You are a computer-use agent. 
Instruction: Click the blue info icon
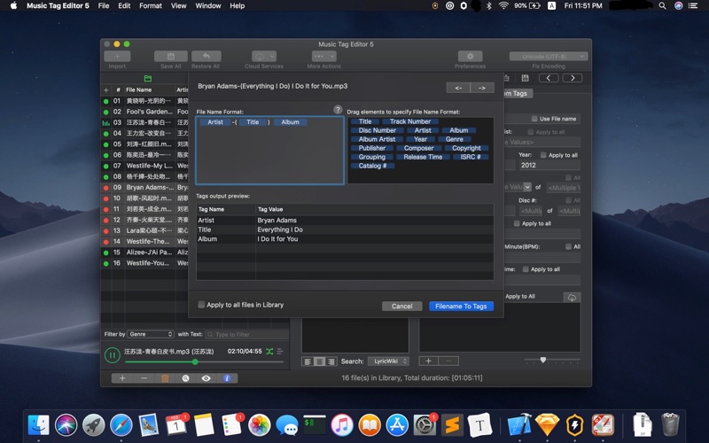point(227,378)
